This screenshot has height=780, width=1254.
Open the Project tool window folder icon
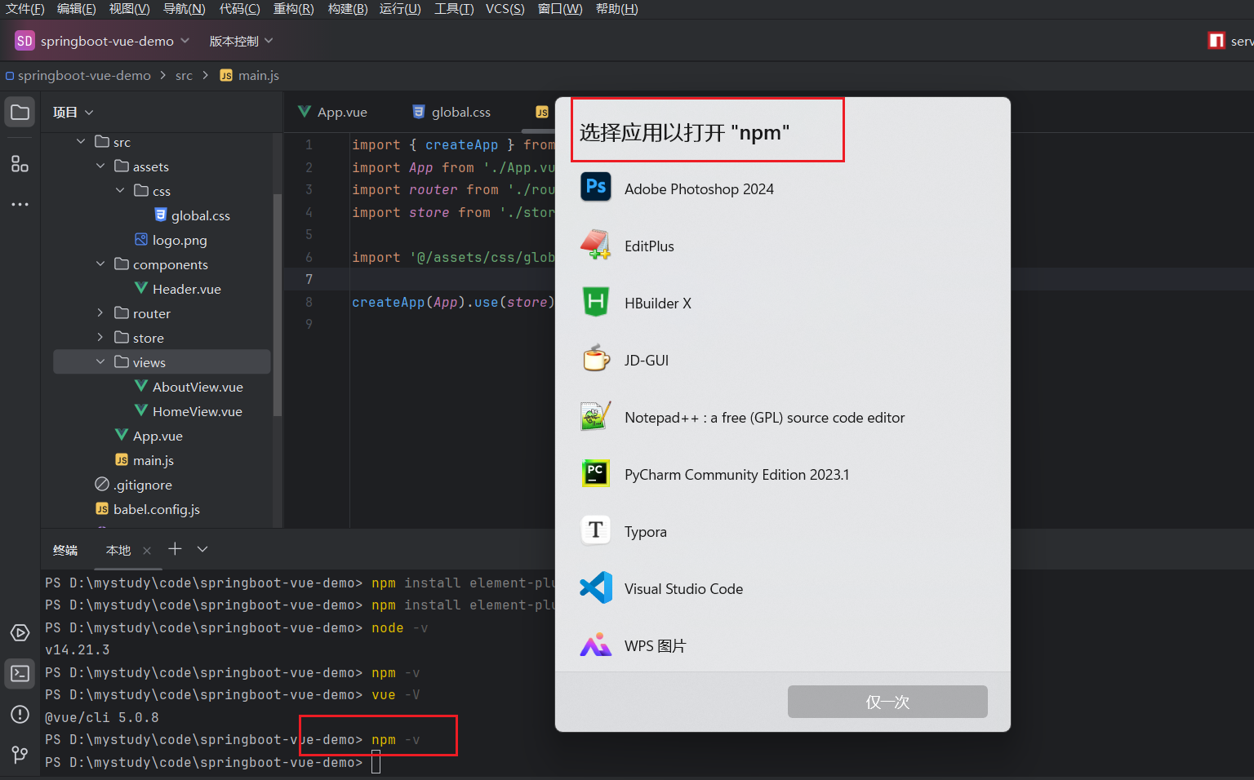click(20, 113)
